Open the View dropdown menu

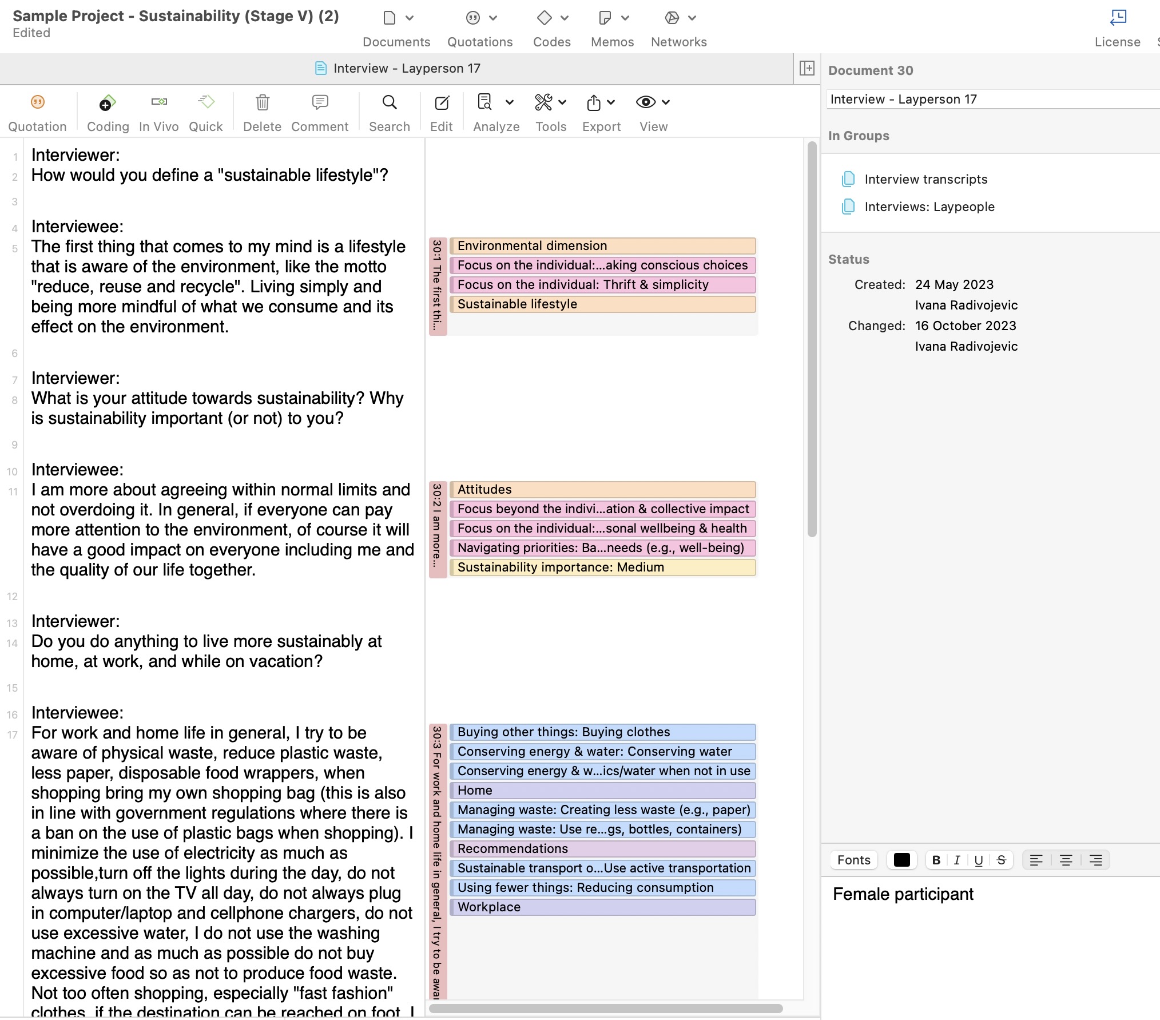665,102
